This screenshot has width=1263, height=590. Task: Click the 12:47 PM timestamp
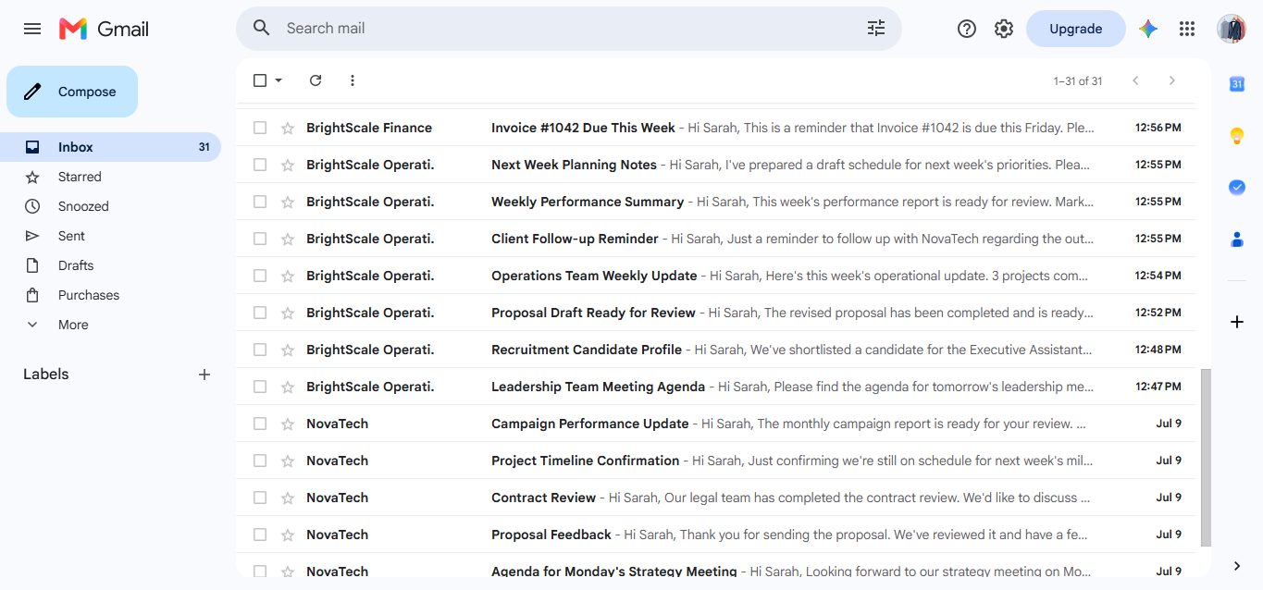pyautogui.click(x=1158, y=387)
